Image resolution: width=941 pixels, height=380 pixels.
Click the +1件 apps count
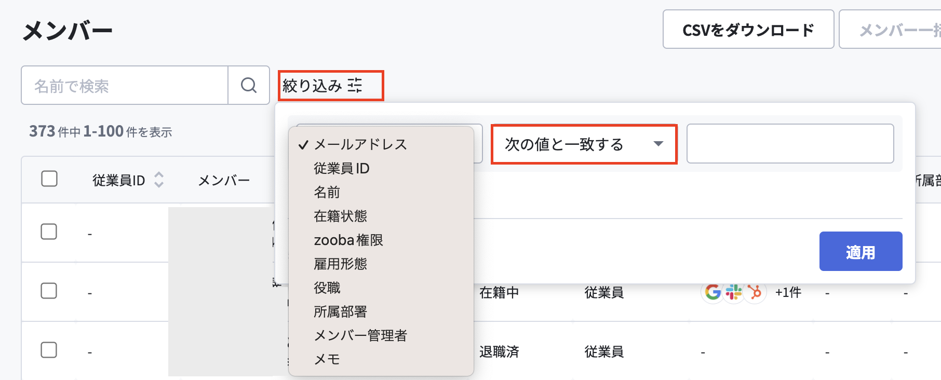click(x=788, y=292)
